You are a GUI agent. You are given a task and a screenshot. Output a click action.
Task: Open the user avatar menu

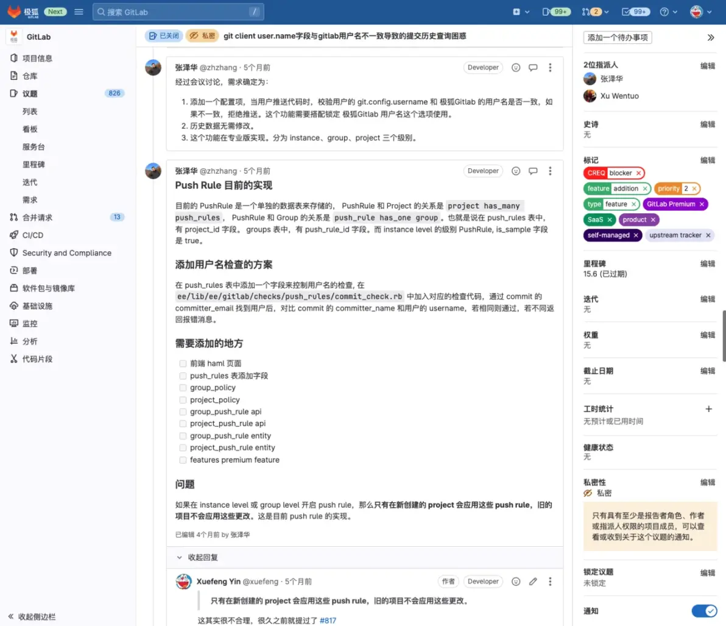pyautogui.click(x=700, y=12)
